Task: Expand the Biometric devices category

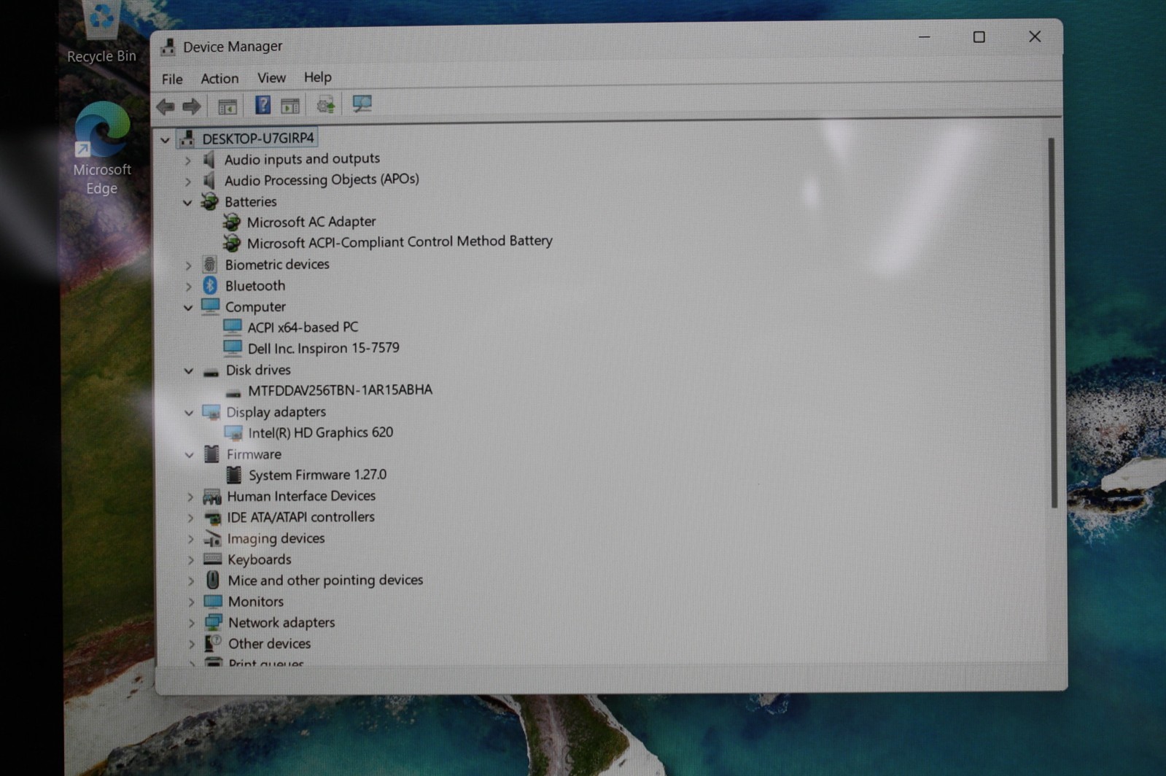Action: click(x=188, y=265)
